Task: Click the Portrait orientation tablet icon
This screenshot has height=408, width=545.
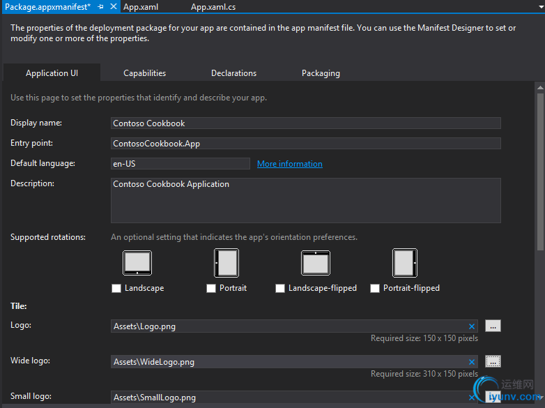Action: point(227,263)
